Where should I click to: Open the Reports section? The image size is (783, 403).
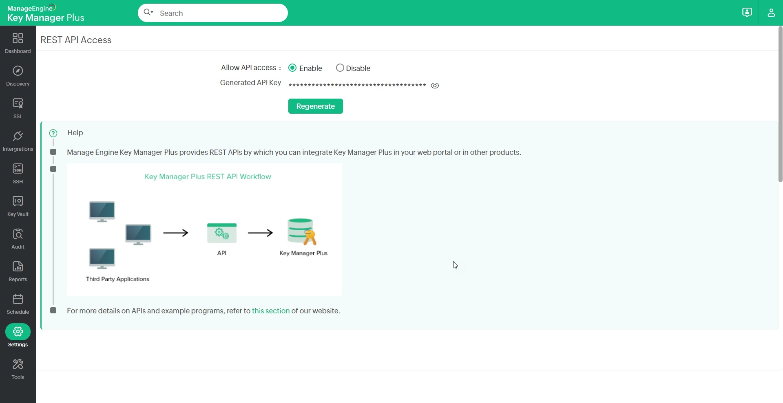[18, 271]
